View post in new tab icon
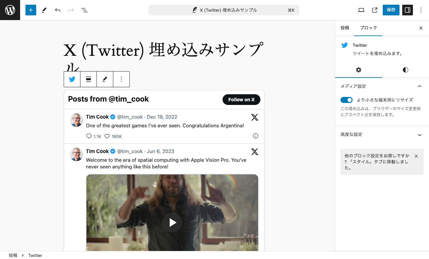 click(375, 10)
